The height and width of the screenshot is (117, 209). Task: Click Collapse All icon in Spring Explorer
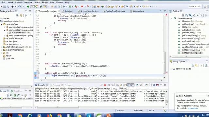[193, 66]
